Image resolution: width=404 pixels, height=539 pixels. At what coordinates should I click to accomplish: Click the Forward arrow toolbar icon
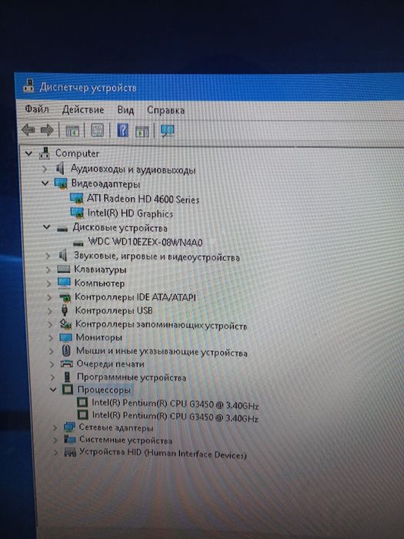tap(47, 130)
